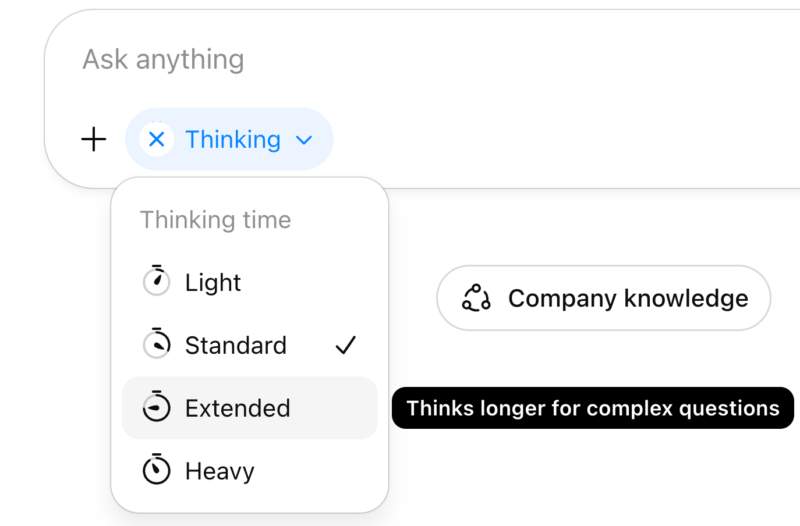Click the checkmark beside Standard

point(345,346)
